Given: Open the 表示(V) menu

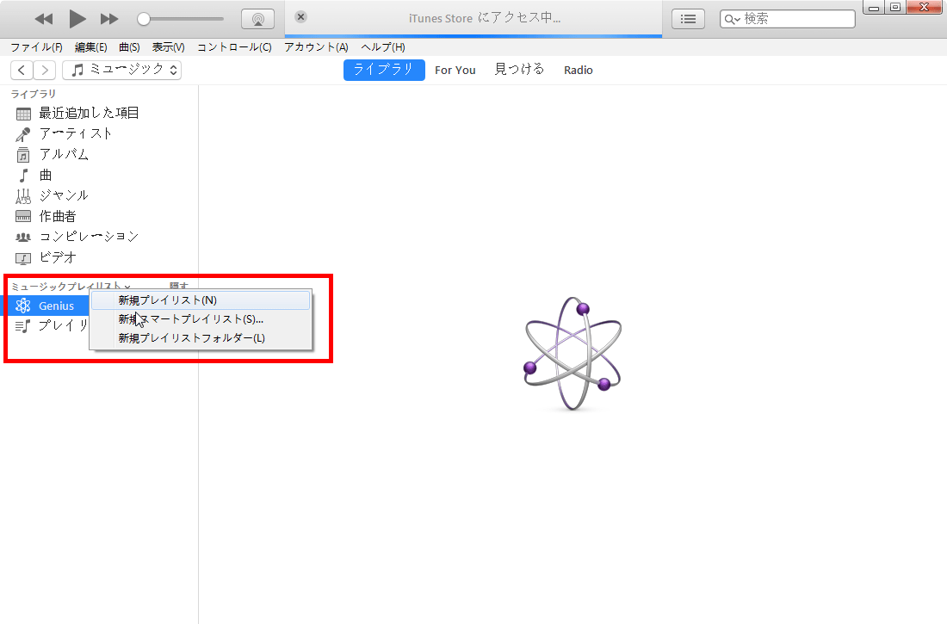Looking at the screenshot, I should tap(168, 47).
